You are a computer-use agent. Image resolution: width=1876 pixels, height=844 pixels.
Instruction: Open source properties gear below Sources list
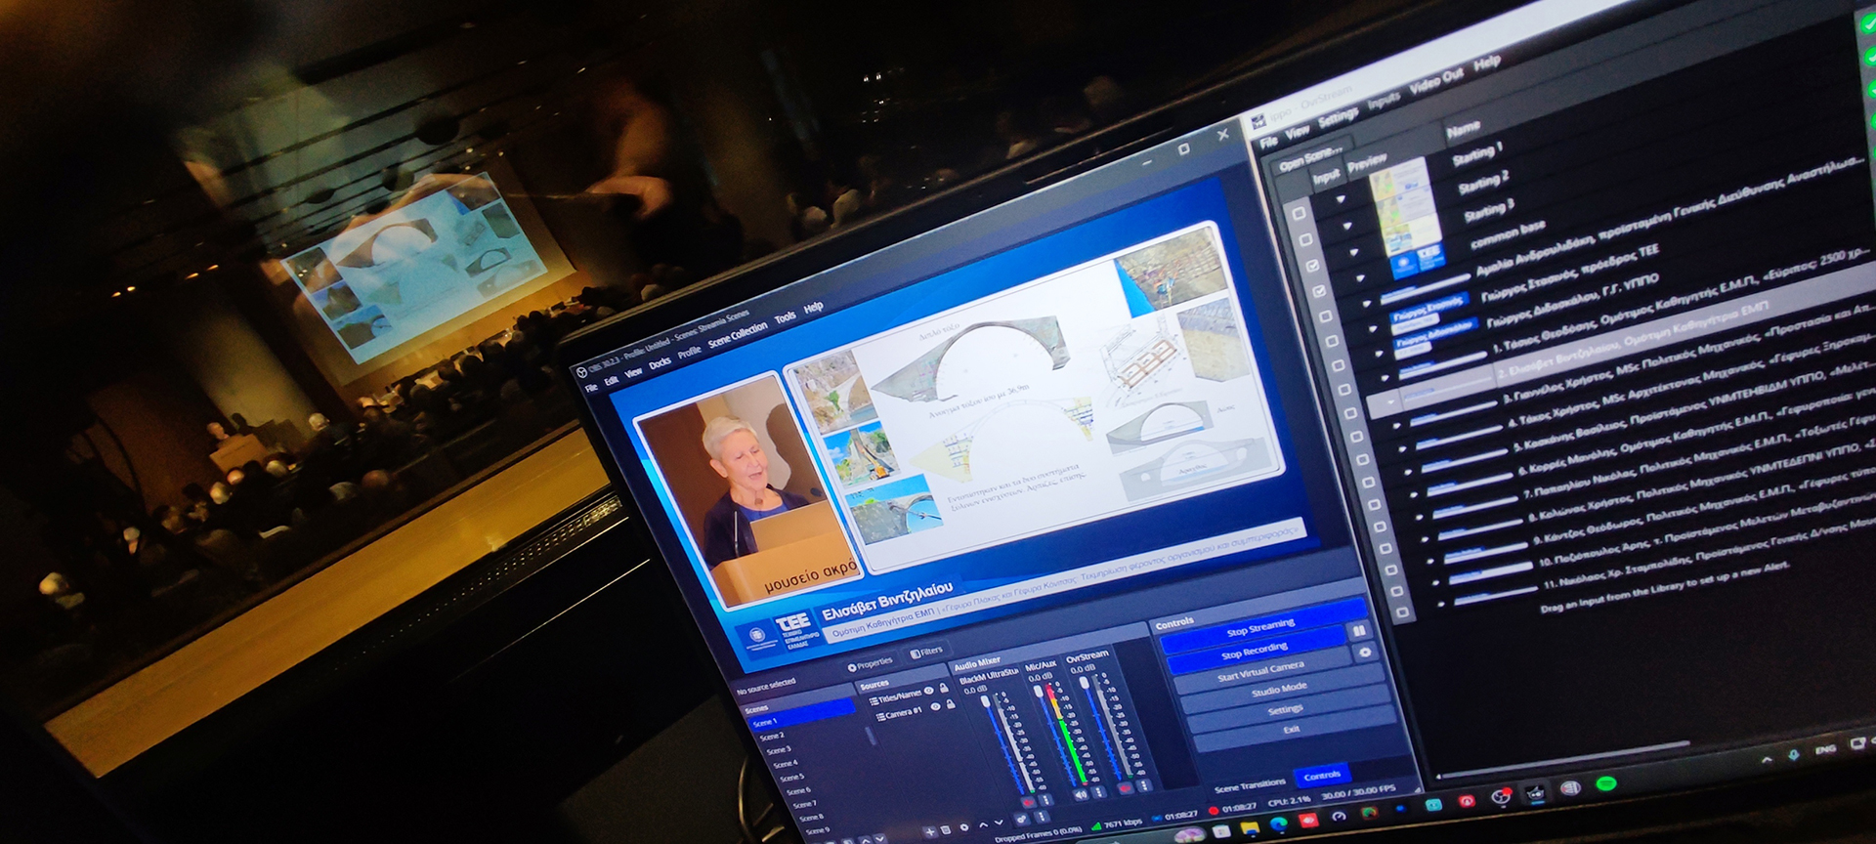pos(964,827)
